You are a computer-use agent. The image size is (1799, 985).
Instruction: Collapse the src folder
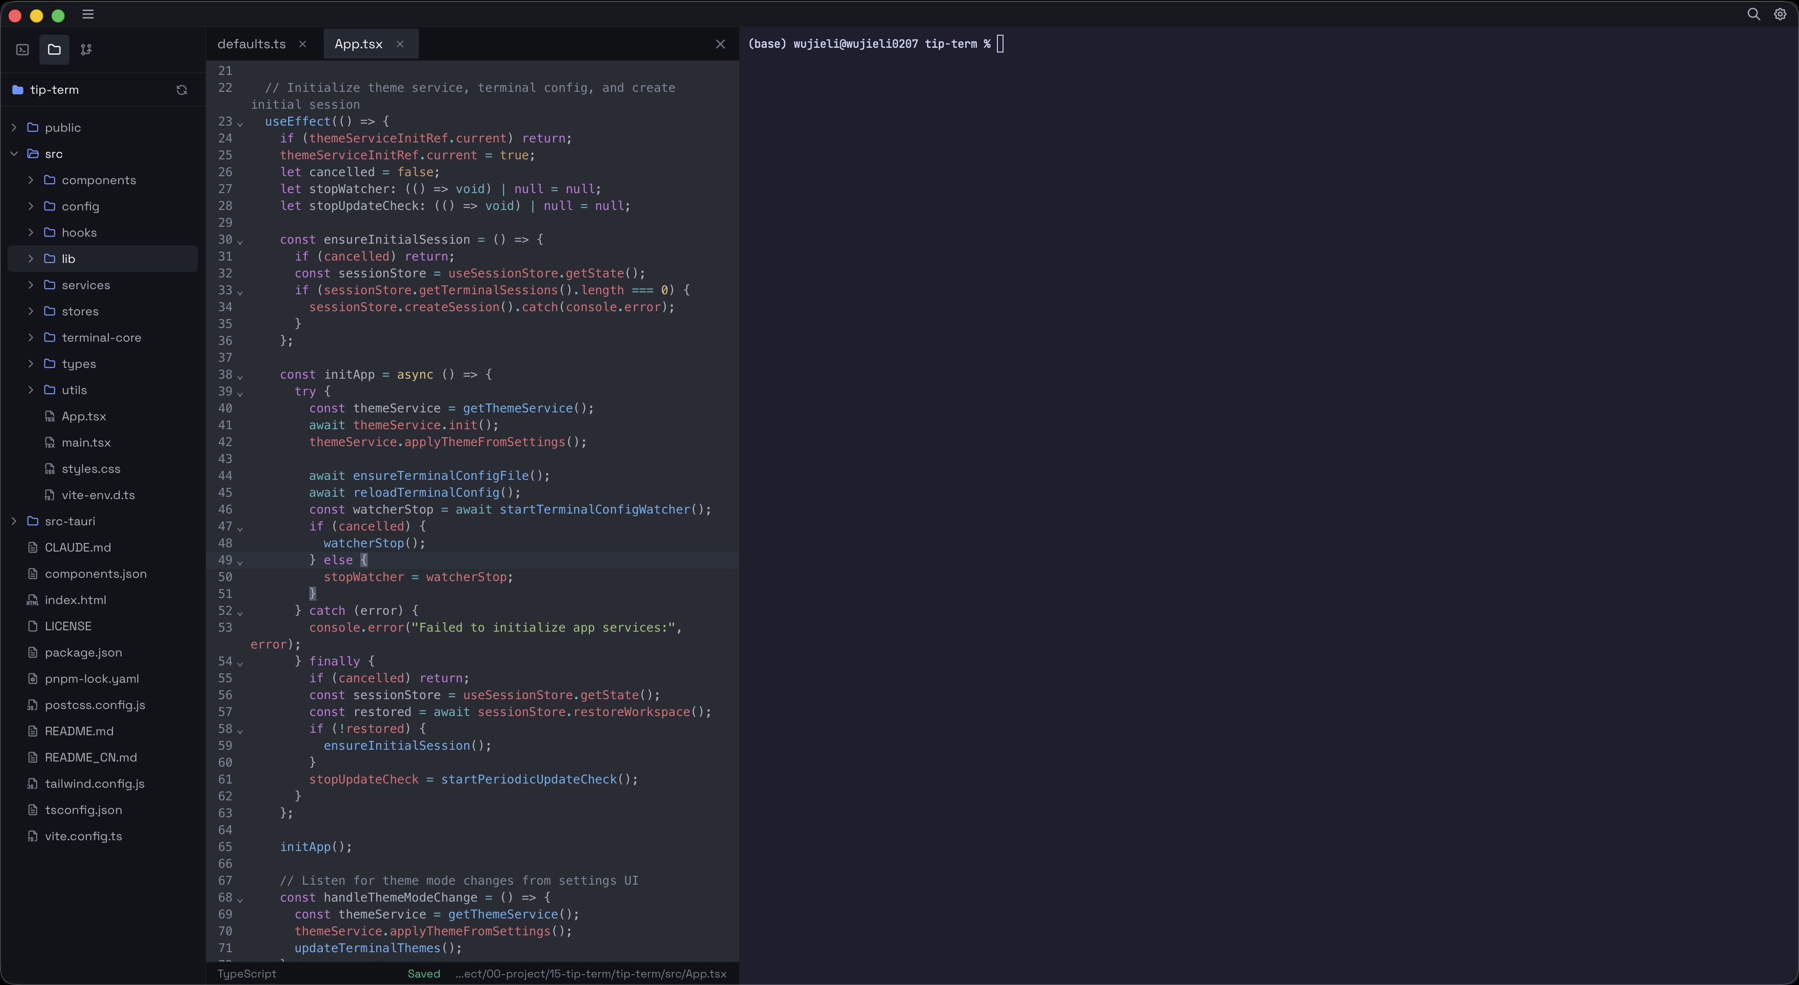point(14,154)
